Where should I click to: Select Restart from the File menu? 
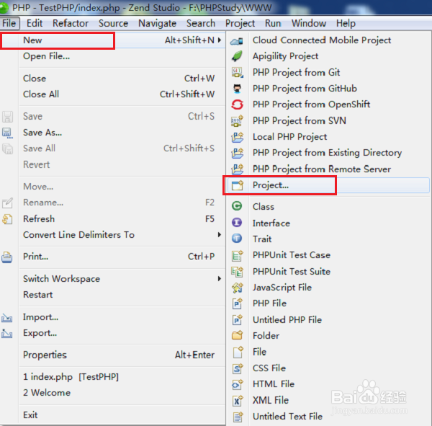coord(122,295)
